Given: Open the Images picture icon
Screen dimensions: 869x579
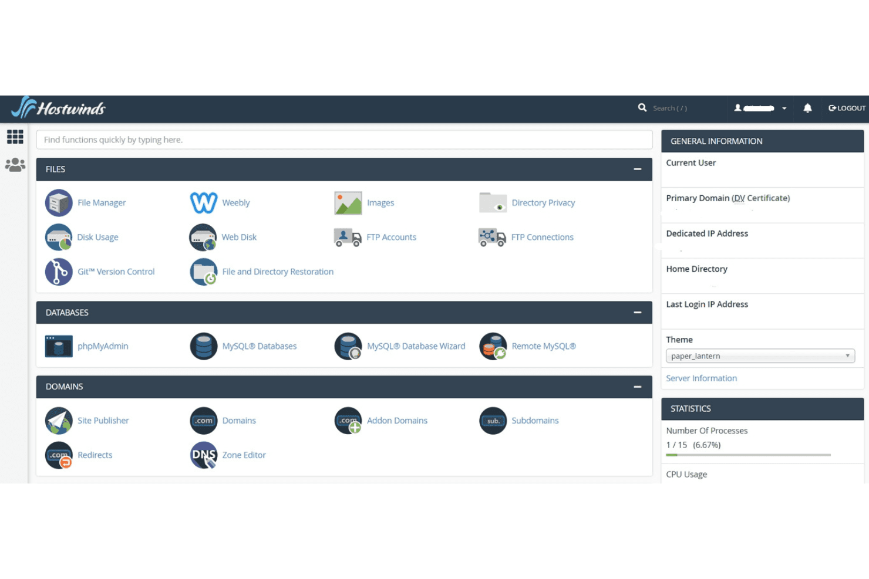Looking at the screenshot, I should coord(348,203).
